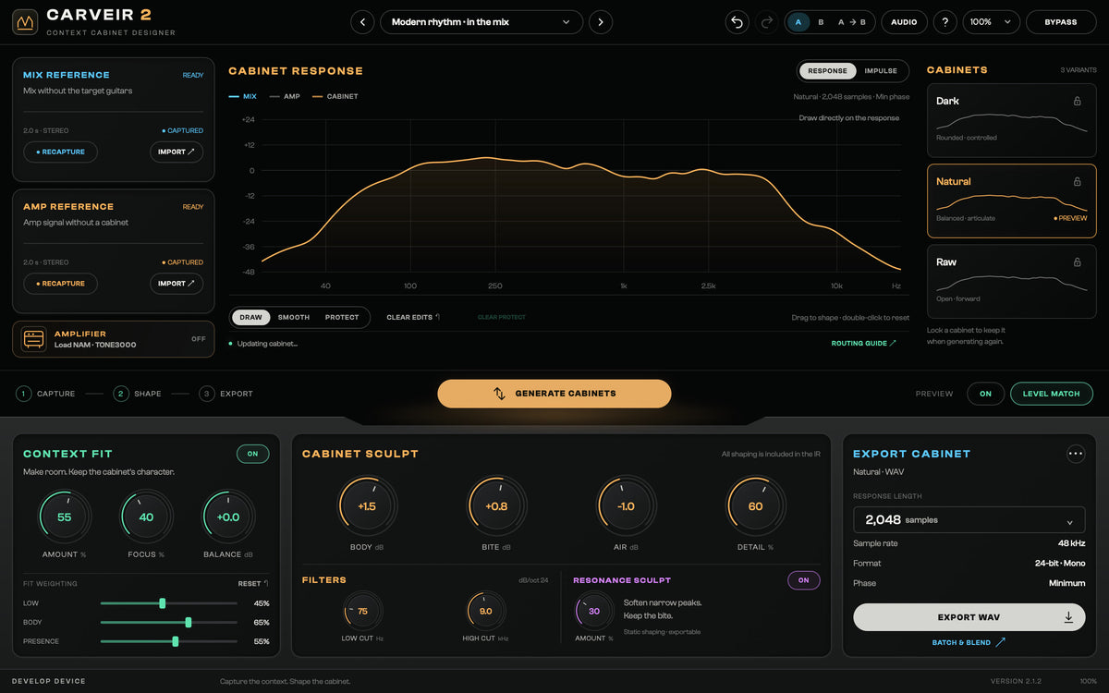Go to the previous preset arrow

point(362,22)
